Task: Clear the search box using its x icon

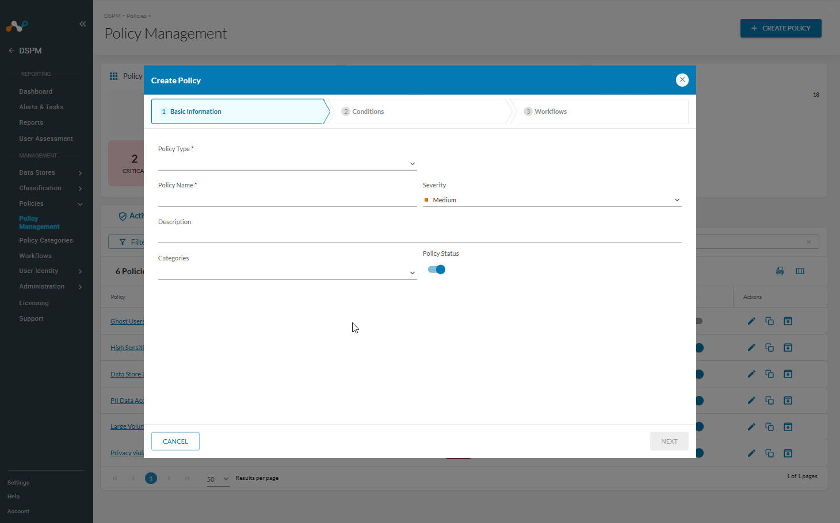Action: 808,242
